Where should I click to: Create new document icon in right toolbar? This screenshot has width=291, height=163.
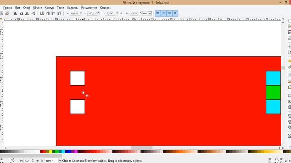tap(290, 20)
